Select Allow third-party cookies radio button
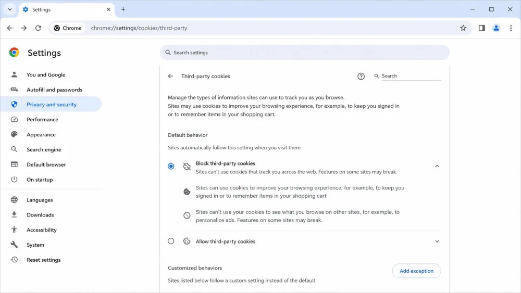Image resolution: width=521 pixels, height=293 pixels. 171,241
